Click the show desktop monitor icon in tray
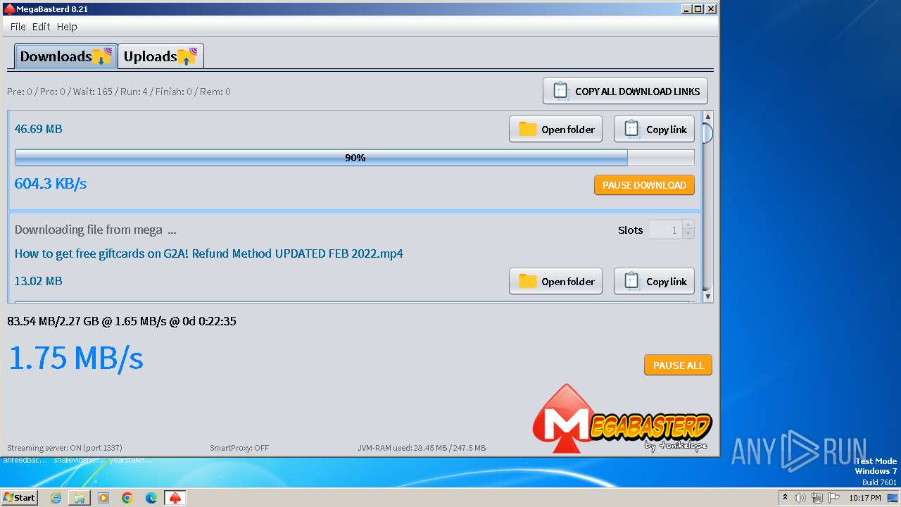 [893, 498]
